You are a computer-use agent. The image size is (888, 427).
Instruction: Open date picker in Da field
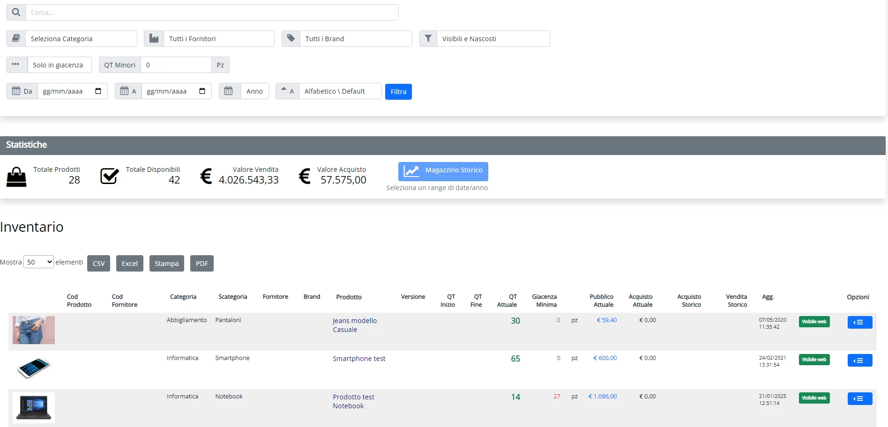(x=98, y=91)
